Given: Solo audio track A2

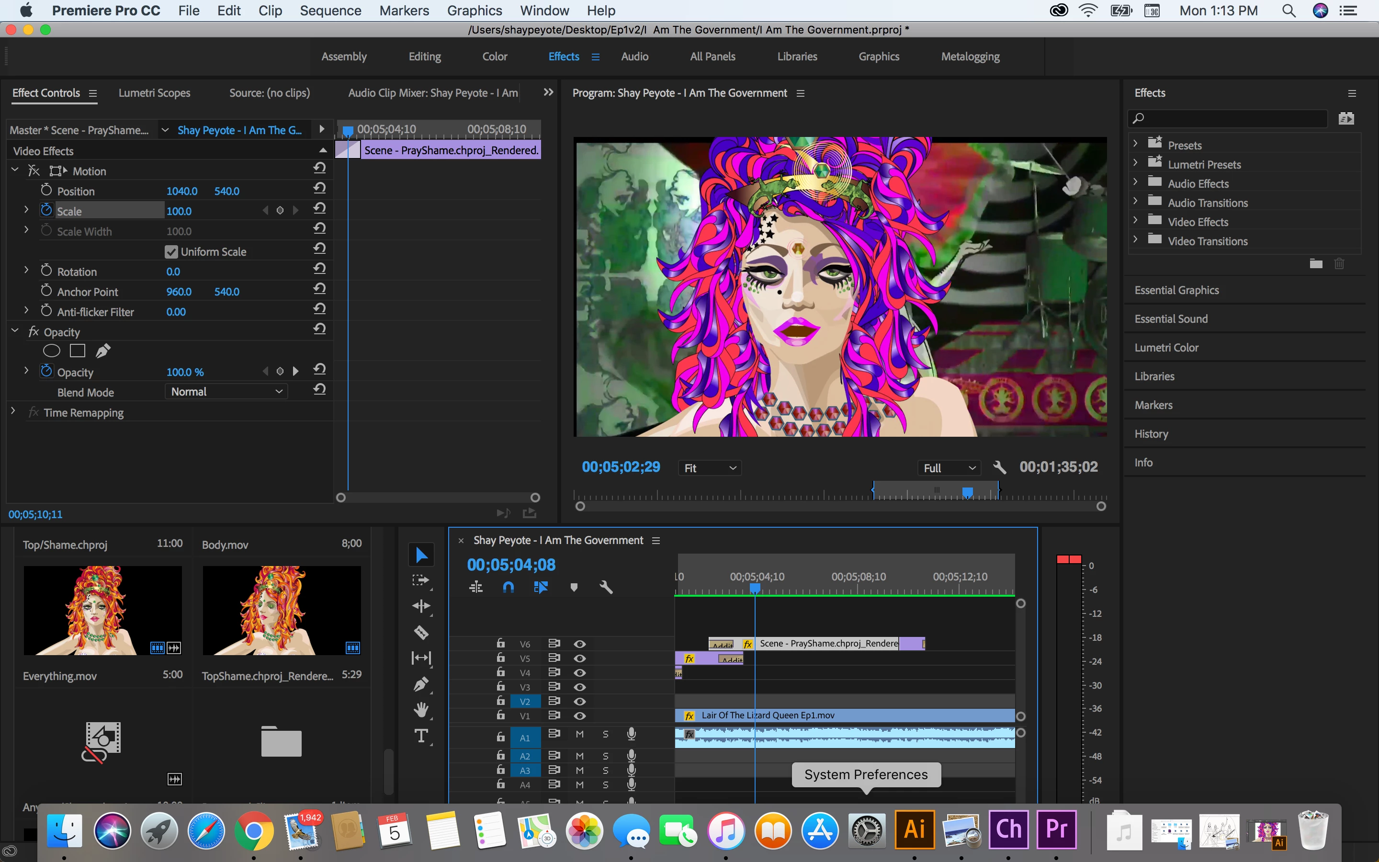Looking at the screenshot, I should (x=606, y=756).
